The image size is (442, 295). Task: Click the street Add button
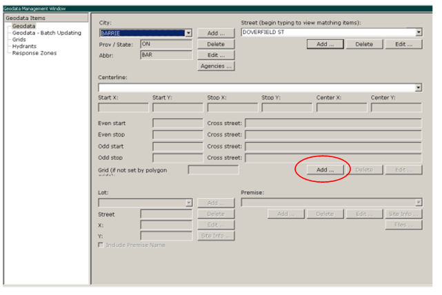click(x=325, y=44)
